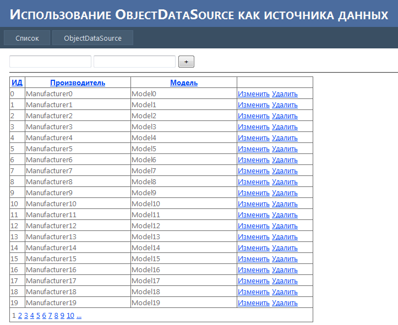
Task: Click Изменить for Manufacturer2 row
Action: coord(254,116)
